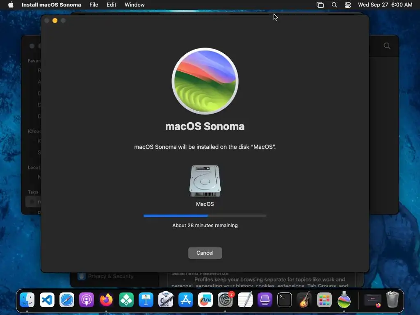Restore the minimized window thumbnail in dock

click(372, 300)
